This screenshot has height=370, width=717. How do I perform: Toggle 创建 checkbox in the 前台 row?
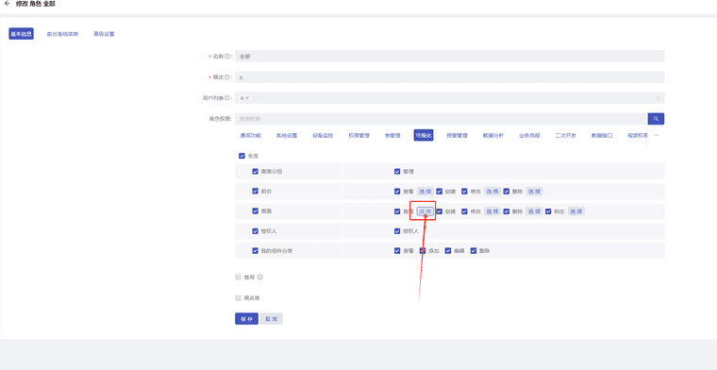pyautogui.click(x=439, y=192)
